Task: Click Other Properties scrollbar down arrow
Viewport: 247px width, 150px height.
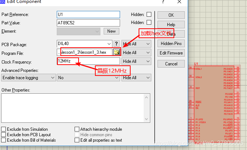Action: [x=146, y=119]
